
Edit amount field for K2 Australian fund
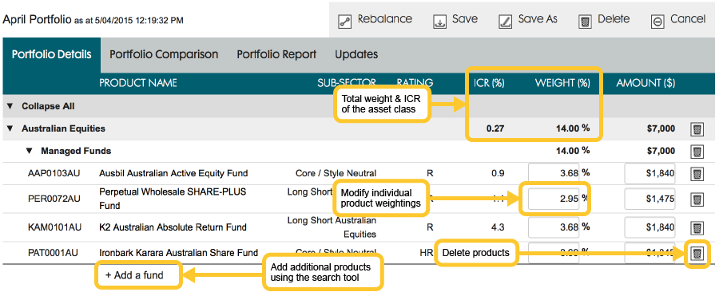pos(650,227)
